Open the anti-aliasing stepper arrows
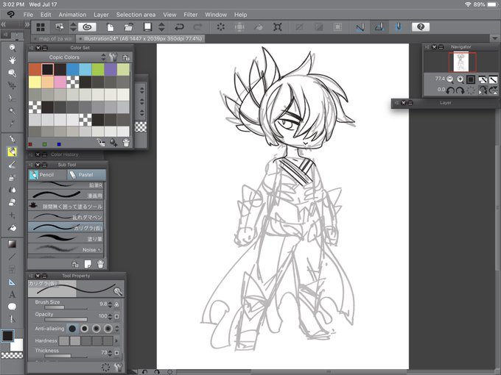This screenshot has height=375, width=501. coord(117,329)
